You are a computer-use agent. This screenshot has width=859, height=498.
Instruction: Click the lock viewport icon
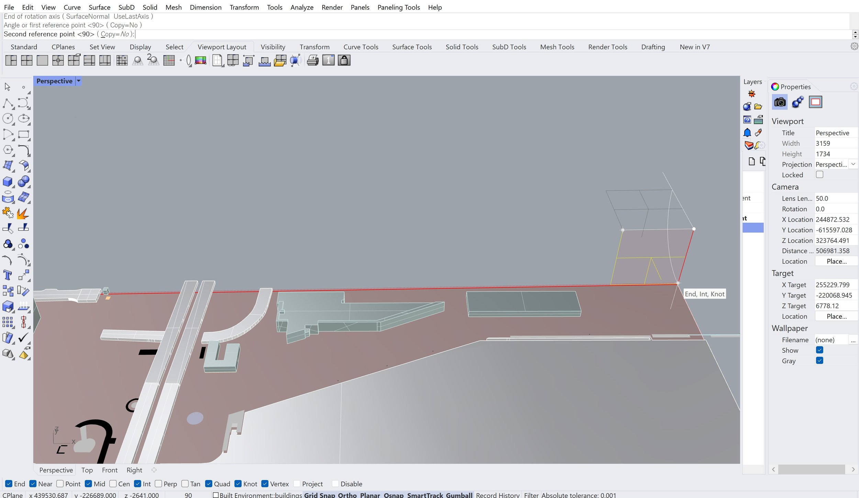(x=344, y=60)
